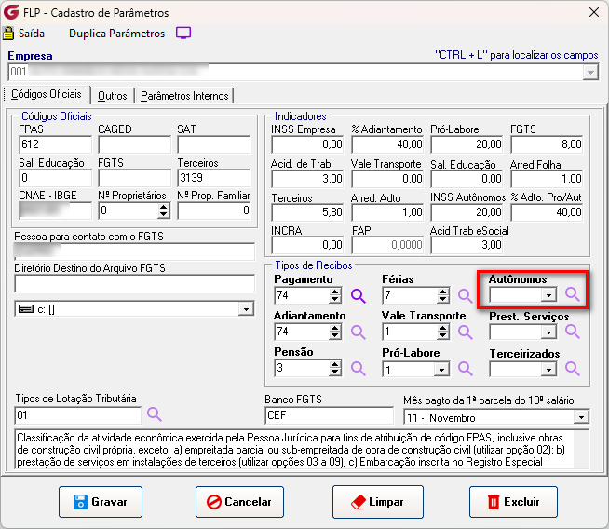Viewport: 609px width, 529px height.
Task: Click the Banco FGTS field showing CEF
Action: coord(329,415)
